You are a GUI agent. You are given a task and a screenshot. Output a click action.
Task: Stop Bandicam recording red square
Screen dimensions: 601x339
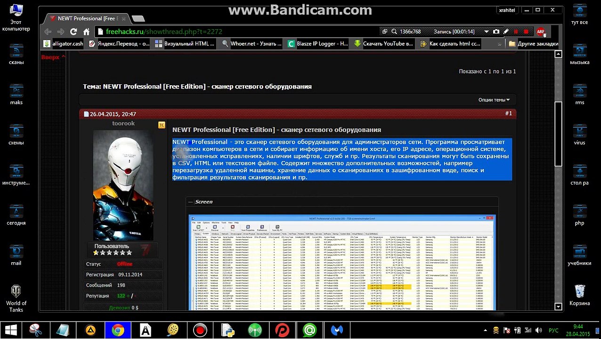point(526,32)
